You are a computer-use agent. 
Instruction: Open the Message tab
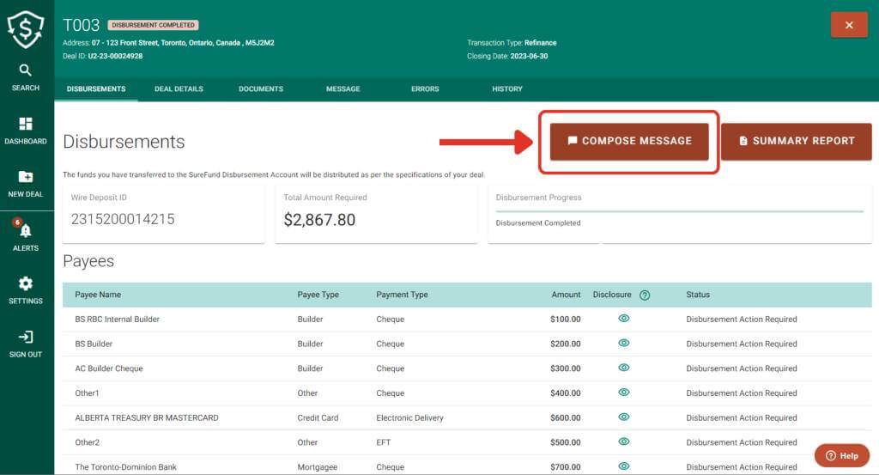click(343, 88)
